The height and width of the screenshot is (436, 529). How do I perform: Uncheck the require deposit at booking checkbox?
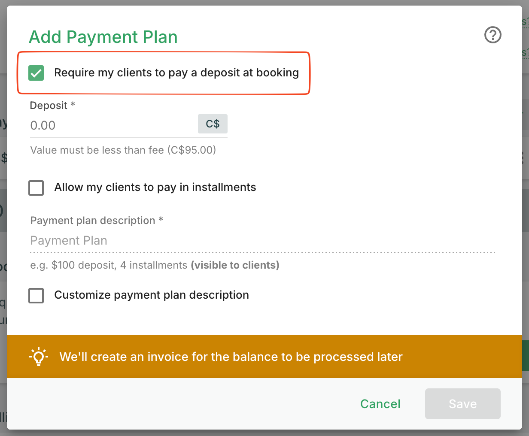click(36, 73)
